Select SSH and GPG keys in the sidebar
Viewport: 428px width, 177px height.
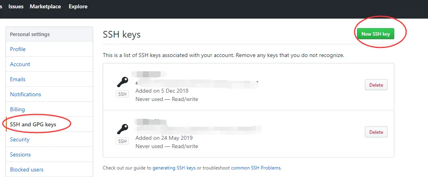tap(33, 124)
